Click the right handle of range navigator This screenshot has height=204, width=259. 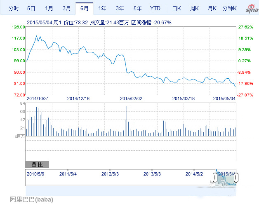(x=237, y=178)
